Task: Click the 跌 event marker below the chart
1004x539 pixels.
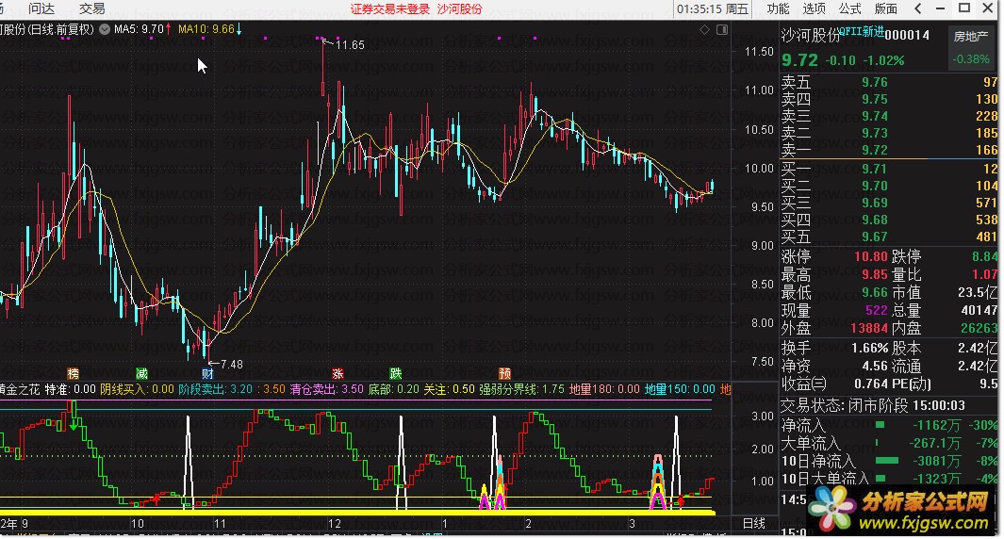Action: [396, 373]
